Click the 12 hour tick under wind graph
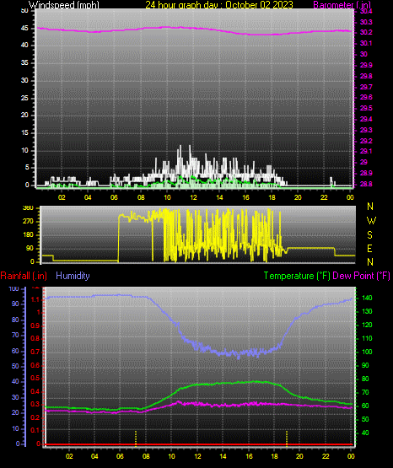The width and height of the screenshot is (393, 468). click(x=193, y=197)
